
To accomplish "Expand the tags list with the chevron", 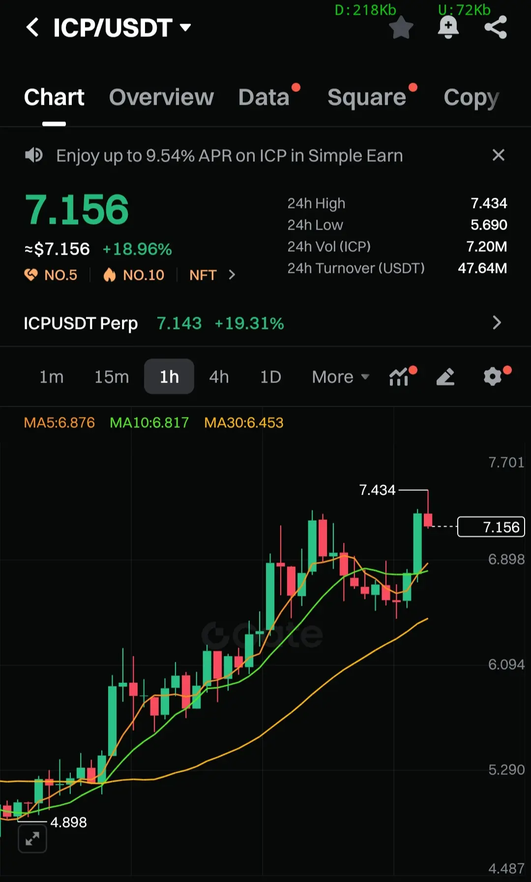I will pos(232,275).
